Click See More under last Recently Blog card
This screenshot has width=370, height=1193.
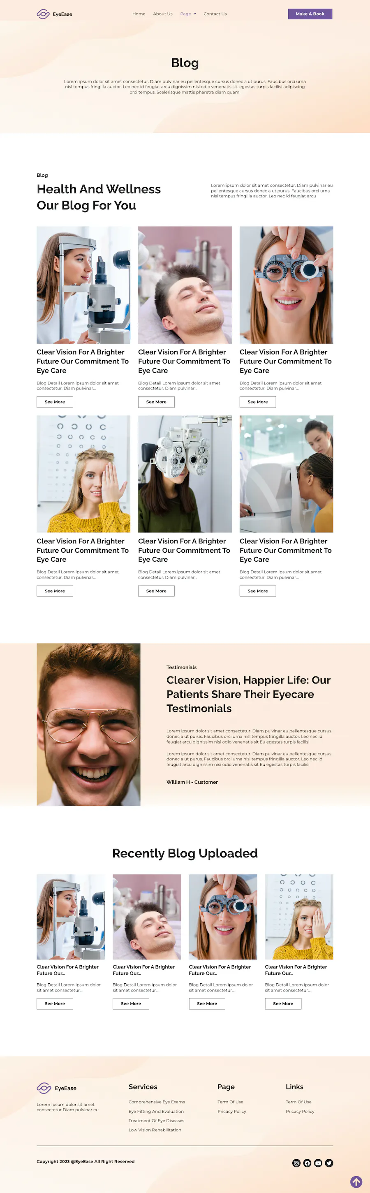coord(283,1003)
